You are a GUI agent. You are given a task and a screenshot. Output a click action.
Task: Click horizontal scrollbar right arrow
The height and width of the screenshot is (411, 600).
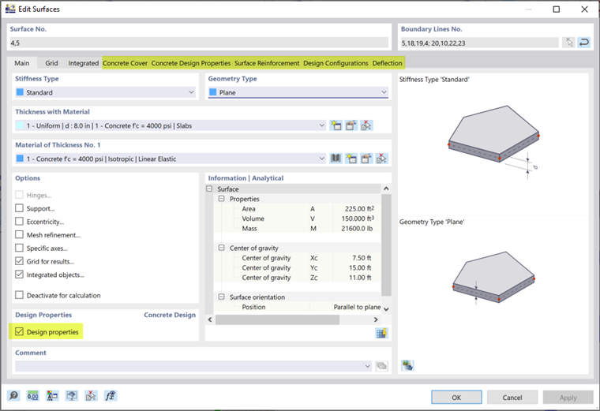pyautogui.click(x=376, y=319)
